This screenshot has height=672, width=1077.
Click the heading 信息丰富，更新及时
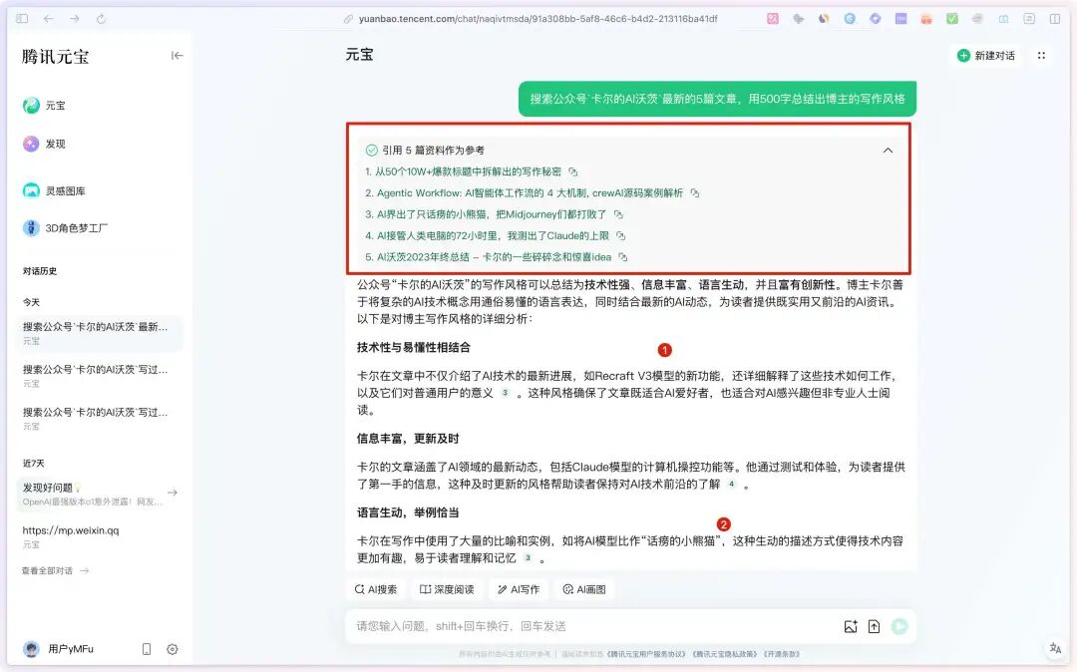[x=408, y=439]
